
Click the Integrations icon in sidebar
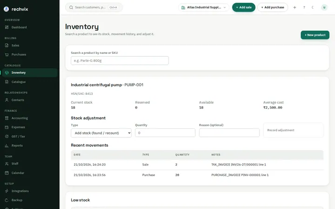coord(7,191)
